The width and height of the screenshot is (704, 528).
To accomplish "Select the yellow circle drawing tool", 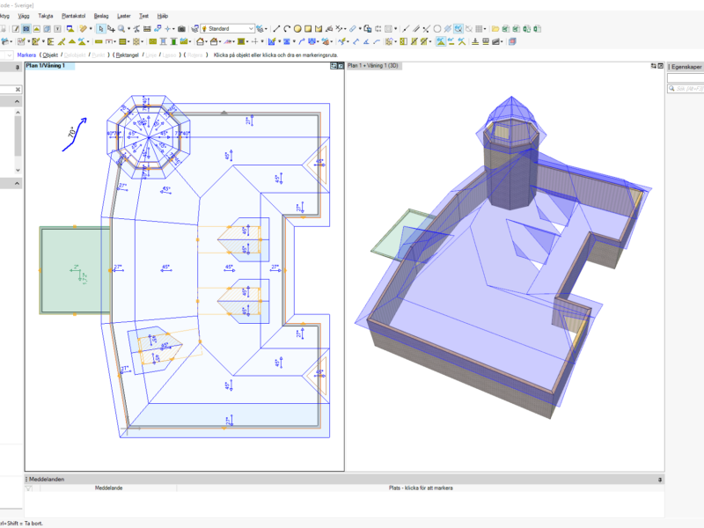I will point(297,29).
